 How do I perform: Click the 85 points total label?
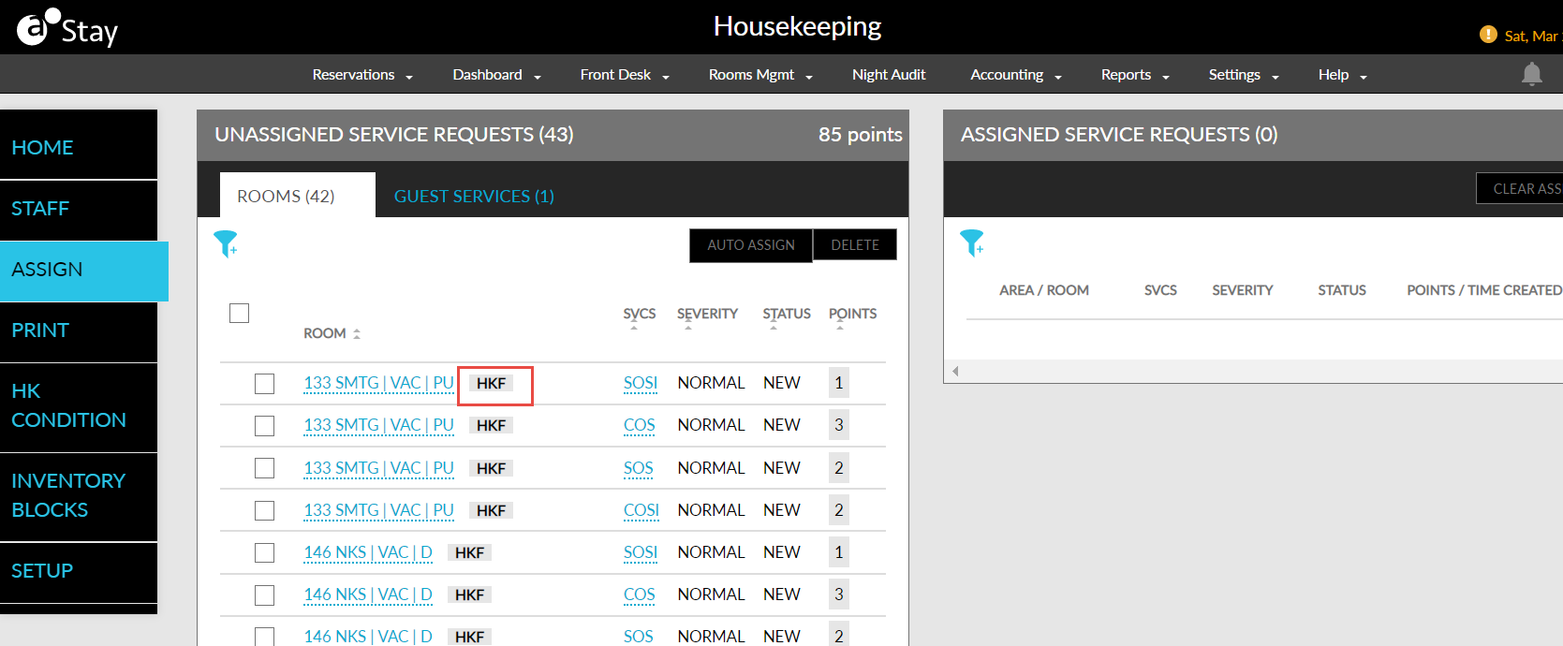point(861,135)
